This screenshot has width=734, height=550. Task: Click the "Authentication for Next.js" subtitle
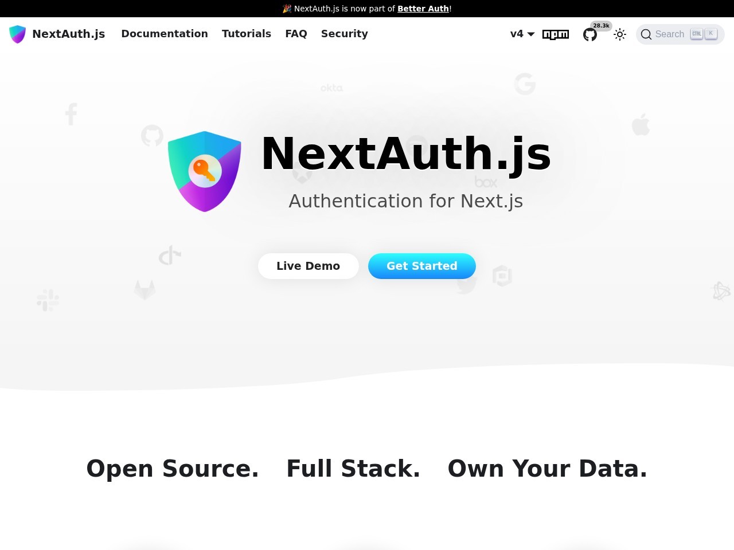406,201
